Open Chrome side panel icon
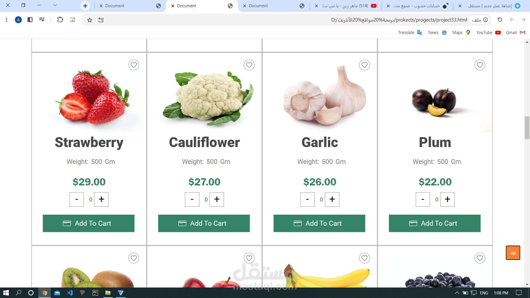Screen dimensions: 530x298 click(x=30, y=20)
